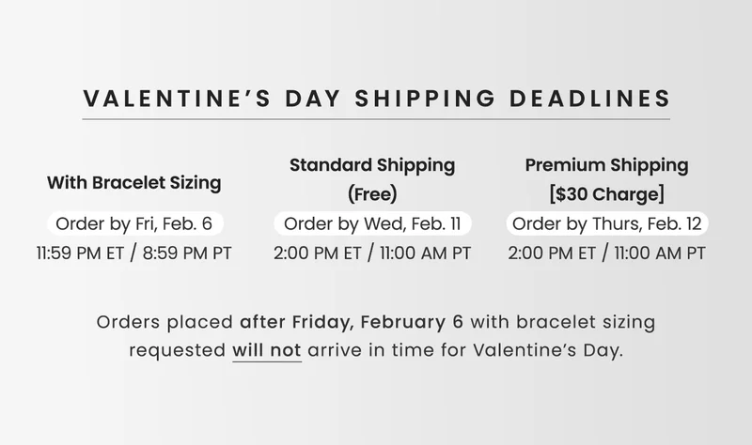Click the cutoff time under Standard Shipping

click(372, 253)
